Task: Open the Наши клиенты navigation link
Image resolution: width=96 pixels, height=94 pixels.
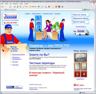Action: pos(36,14)
